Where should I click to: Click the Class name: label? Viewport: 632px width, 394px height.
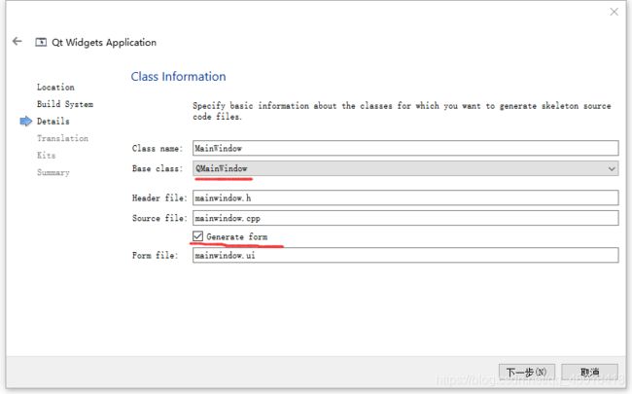coord(158,149)
